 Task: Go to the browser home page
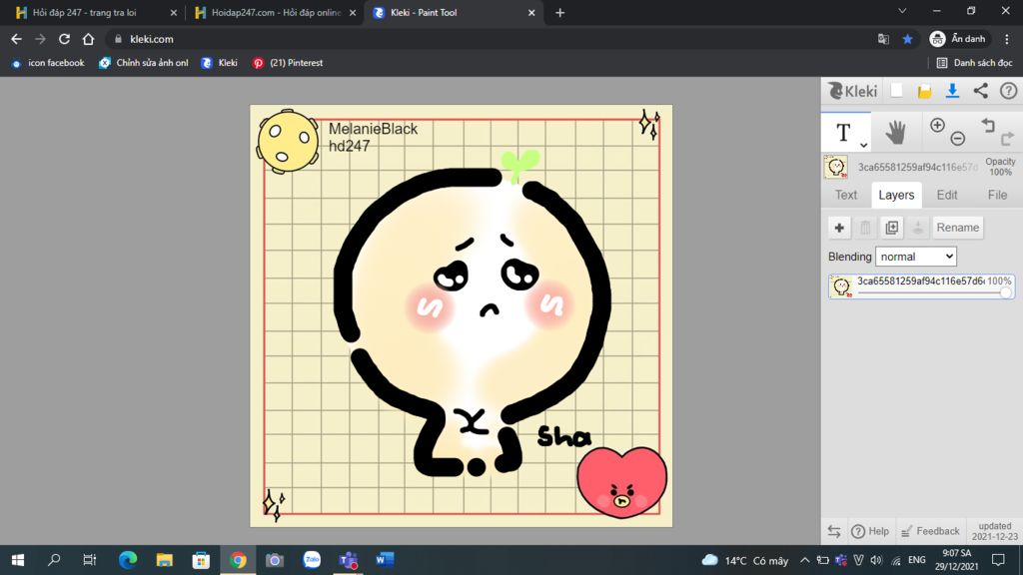coord(88,39)
